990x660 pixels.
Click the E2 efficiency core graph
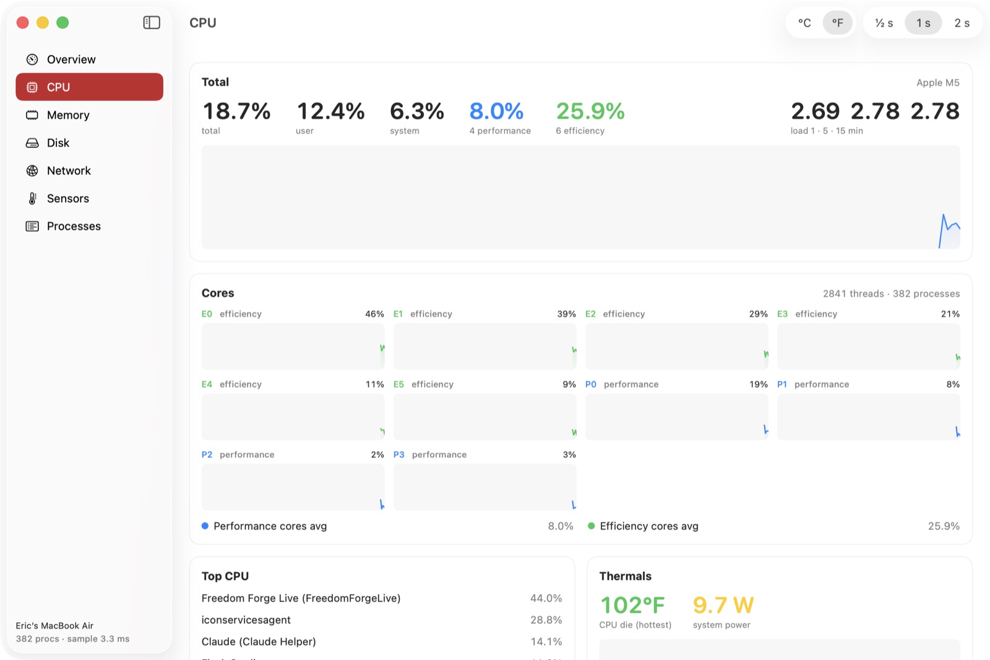click(677, 347)
